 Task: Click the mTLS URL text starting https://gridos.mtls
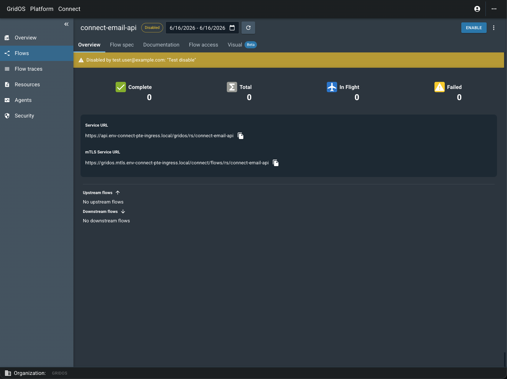(177, 163)
